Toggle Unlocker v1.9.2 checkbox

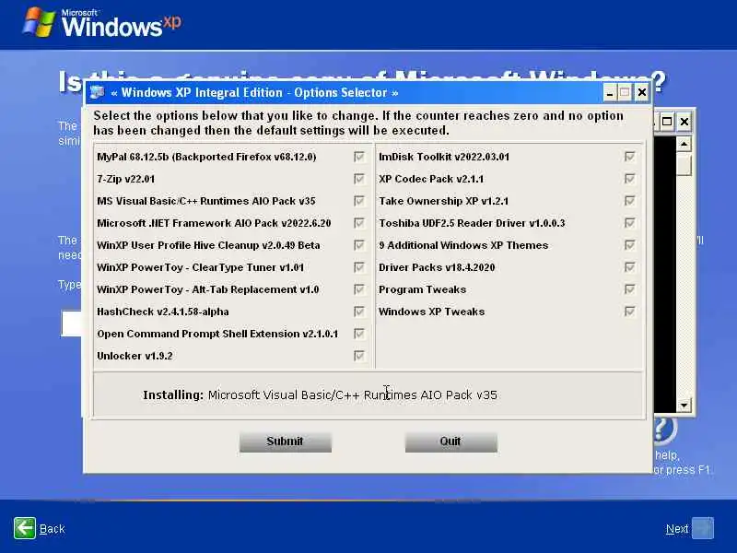pos(359,356)
